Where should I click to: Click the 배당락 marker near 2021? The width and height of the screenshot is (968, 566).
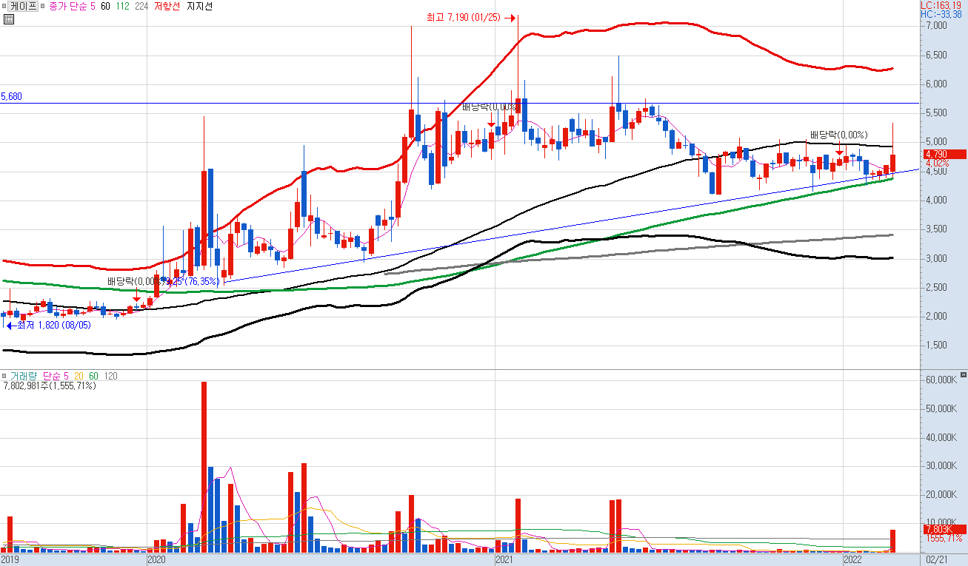click(490, 107)
